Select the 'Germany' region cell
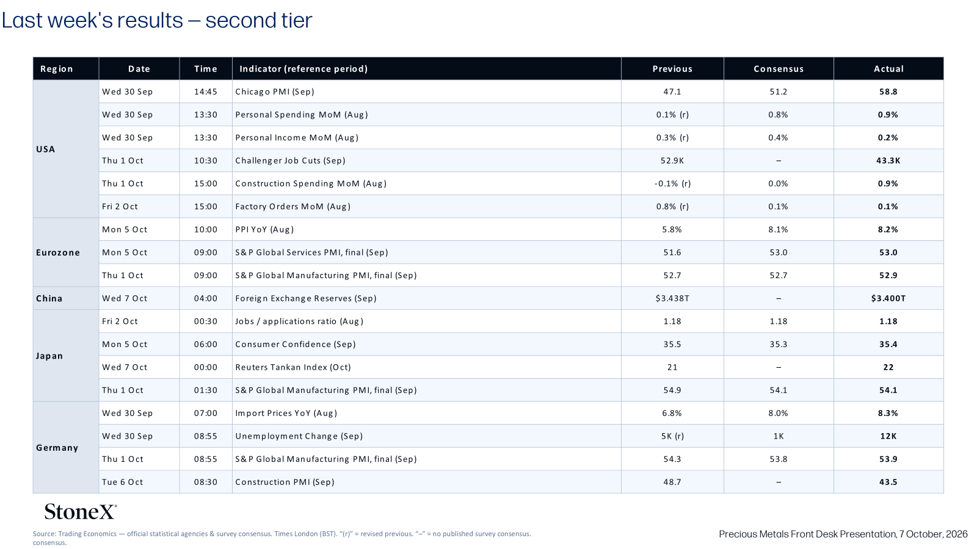Viewport: 977px width, 549px height. click(66, 447)
